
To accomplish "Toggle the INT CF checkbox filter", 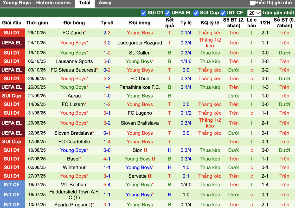I will [x=223, y=13].
